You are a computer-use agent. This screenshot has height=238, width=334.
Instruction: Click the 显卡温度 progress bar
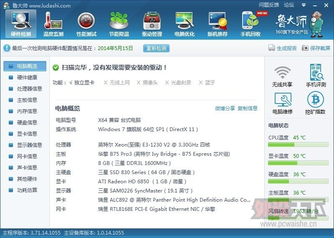tap(298, 163)
